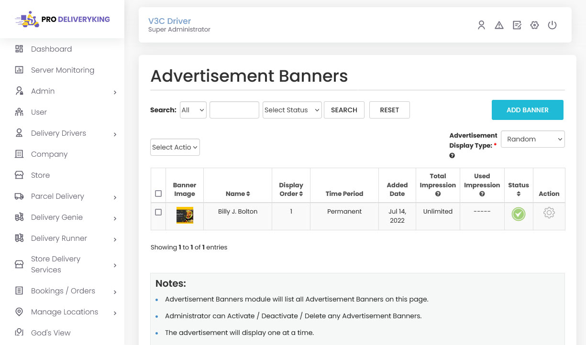Image resolution: width=586 pixels, height=345 pixels.
Task: Check the Billy J. Bolton row checkbox
Action: 158,212
